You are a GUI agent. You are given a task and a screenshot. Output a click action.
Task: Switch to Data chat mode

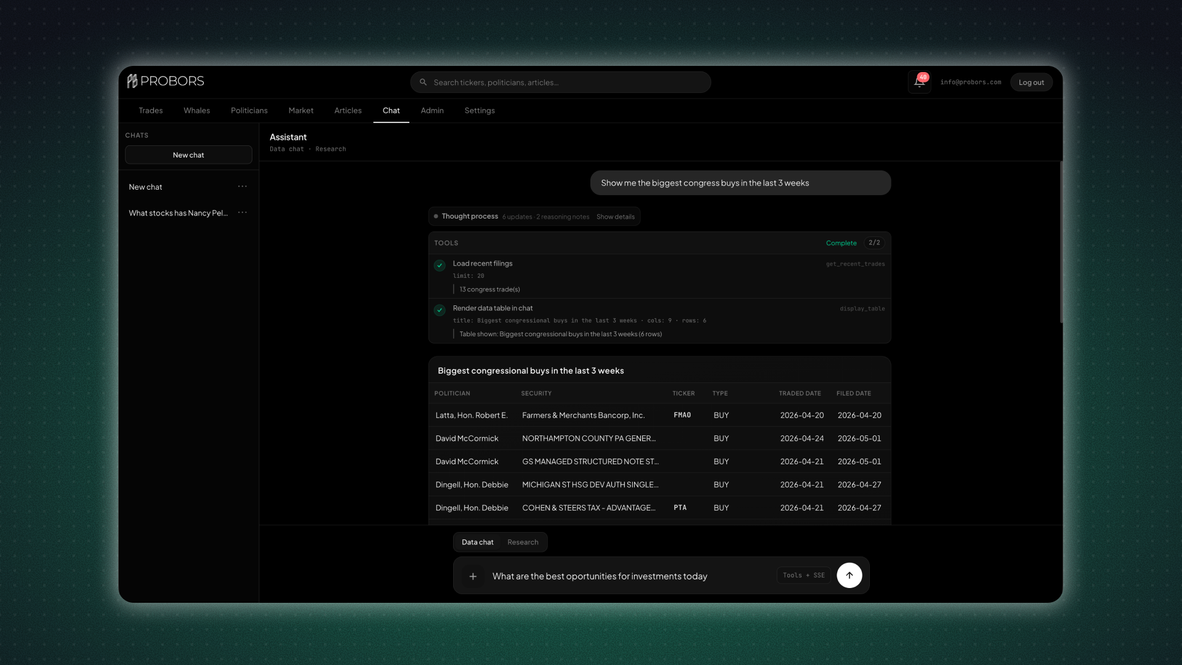tap(478, 542)
